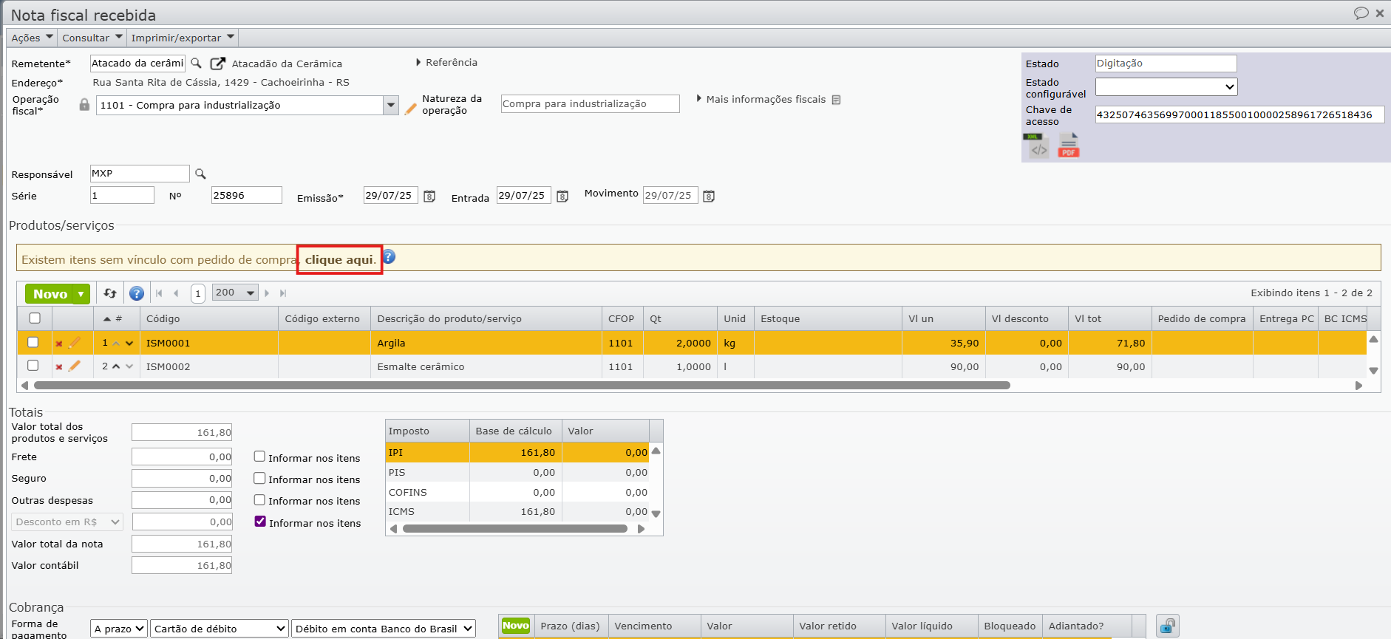
Task: Open the A prazo payment dropdown
Action: pos(119,629)
